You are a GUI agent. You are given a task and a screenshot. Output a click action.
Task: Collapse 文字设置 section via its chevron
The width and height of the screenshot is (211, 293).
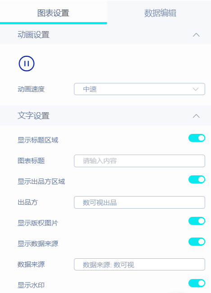point(196,116)
